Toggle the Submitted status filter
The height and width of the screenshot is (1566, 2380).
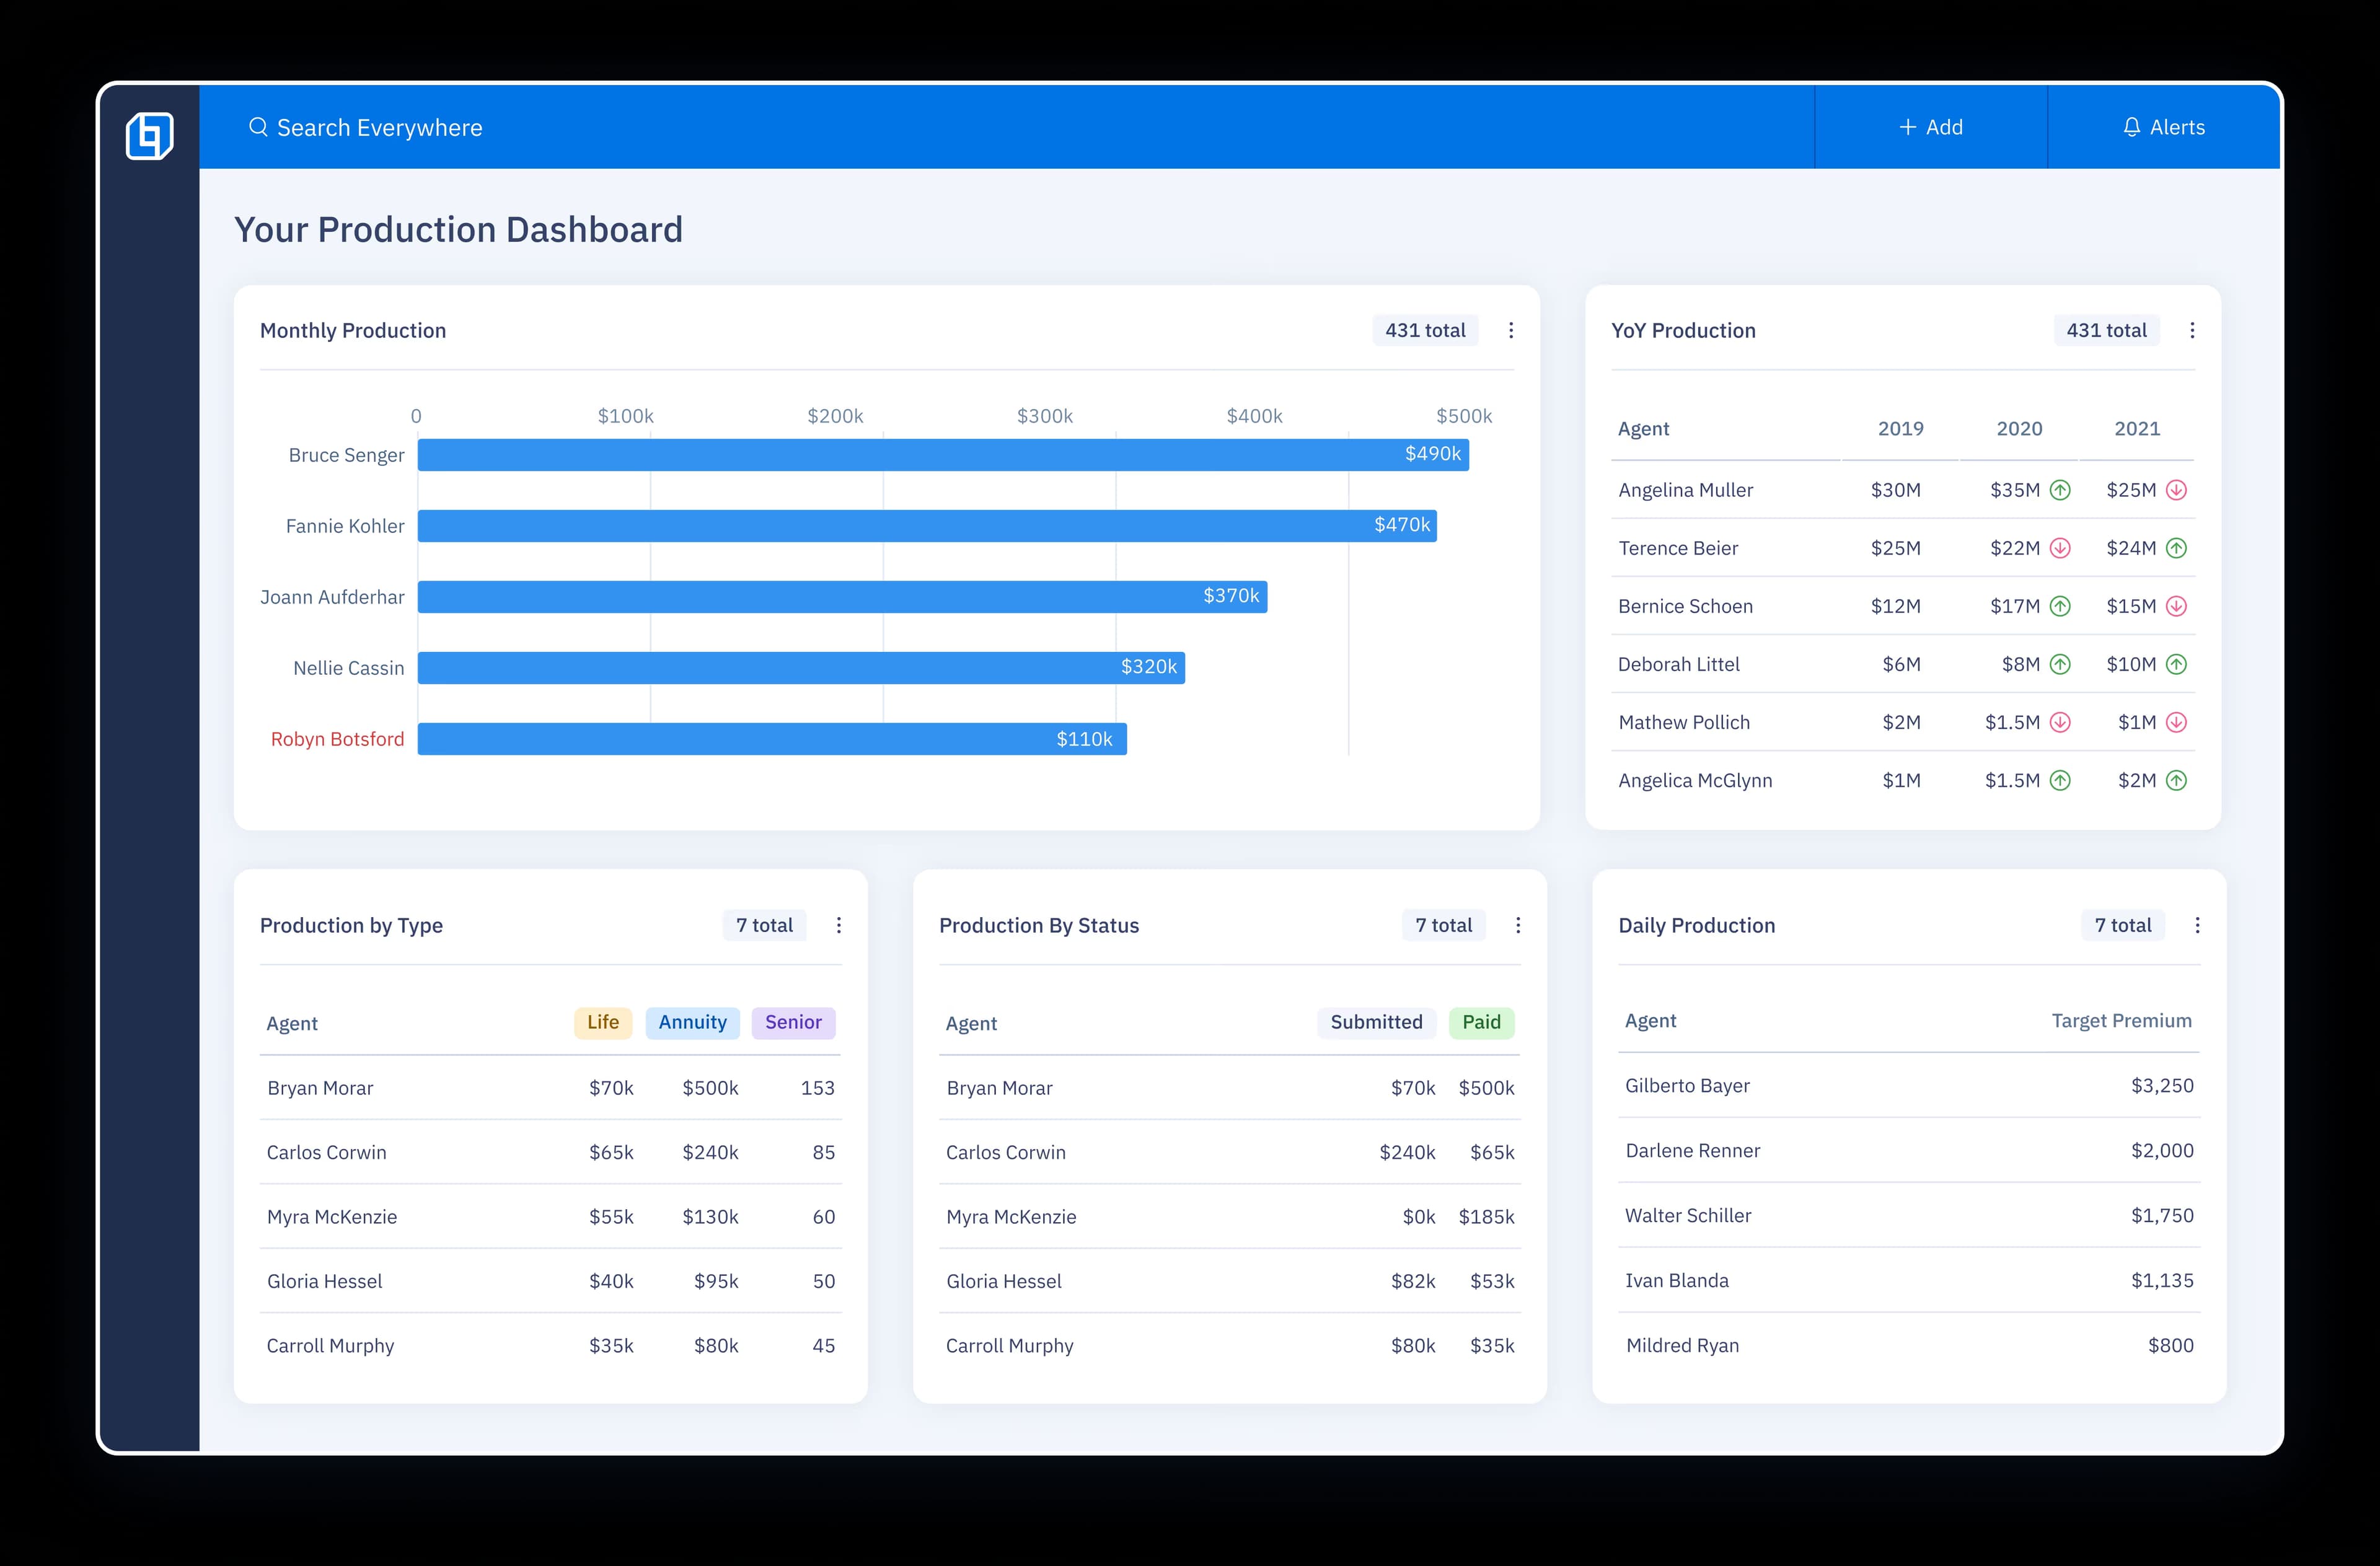1376,1022
